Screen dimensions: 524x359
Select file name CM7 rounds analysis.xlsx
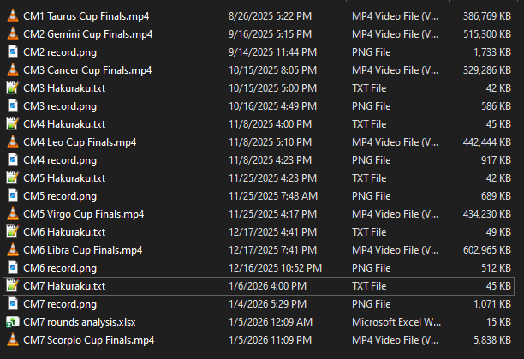click(80, 322)
